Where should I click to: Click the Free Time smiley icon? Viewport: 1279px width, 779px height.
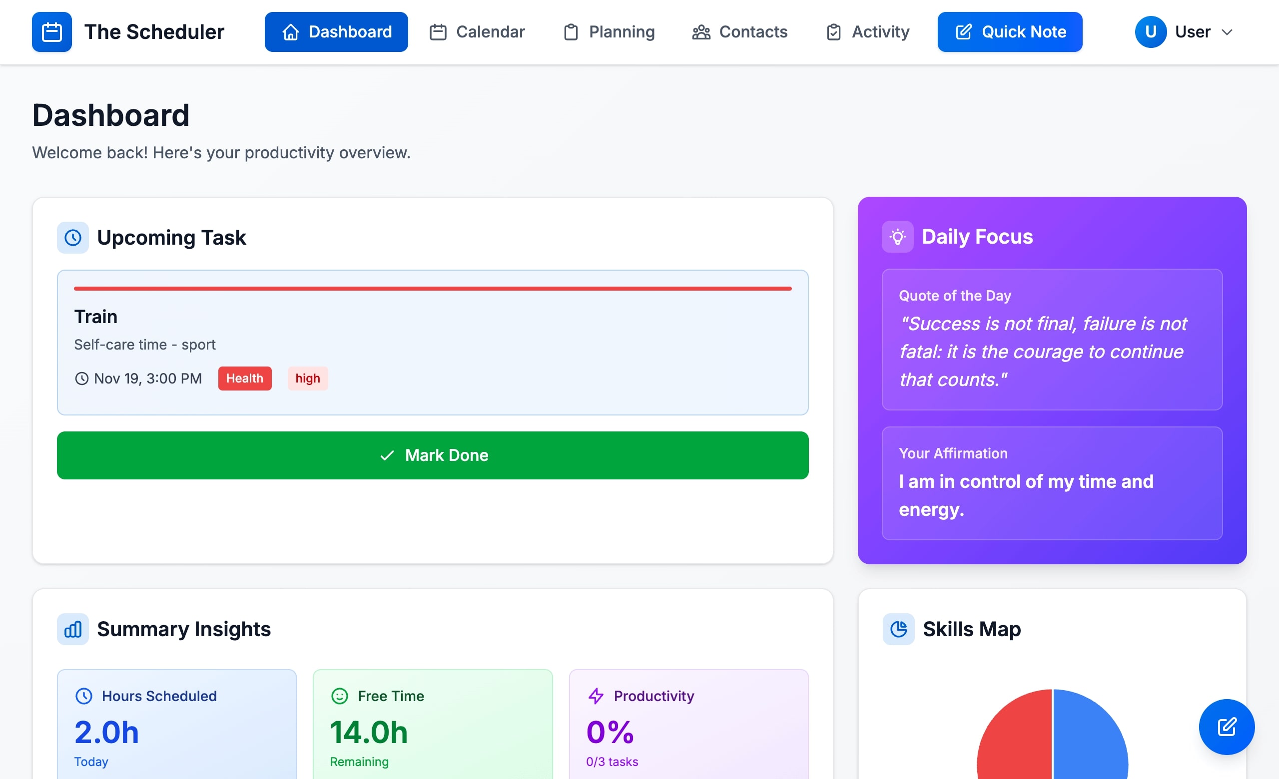(x=339, y=696)
